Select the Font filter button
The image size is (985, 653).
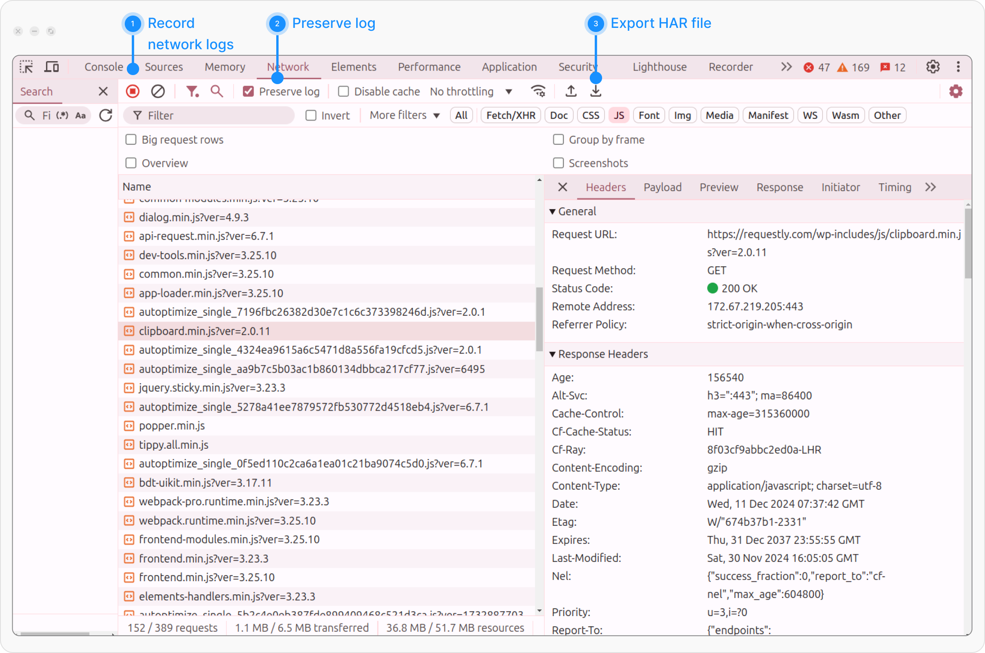point(648,115)
